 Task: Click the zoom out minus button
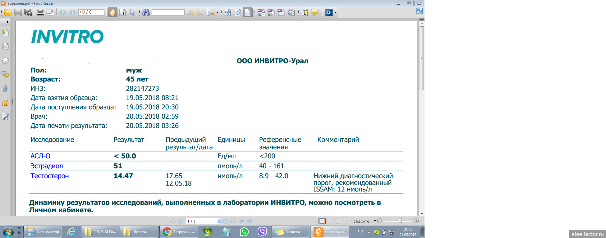pos(379,221)
